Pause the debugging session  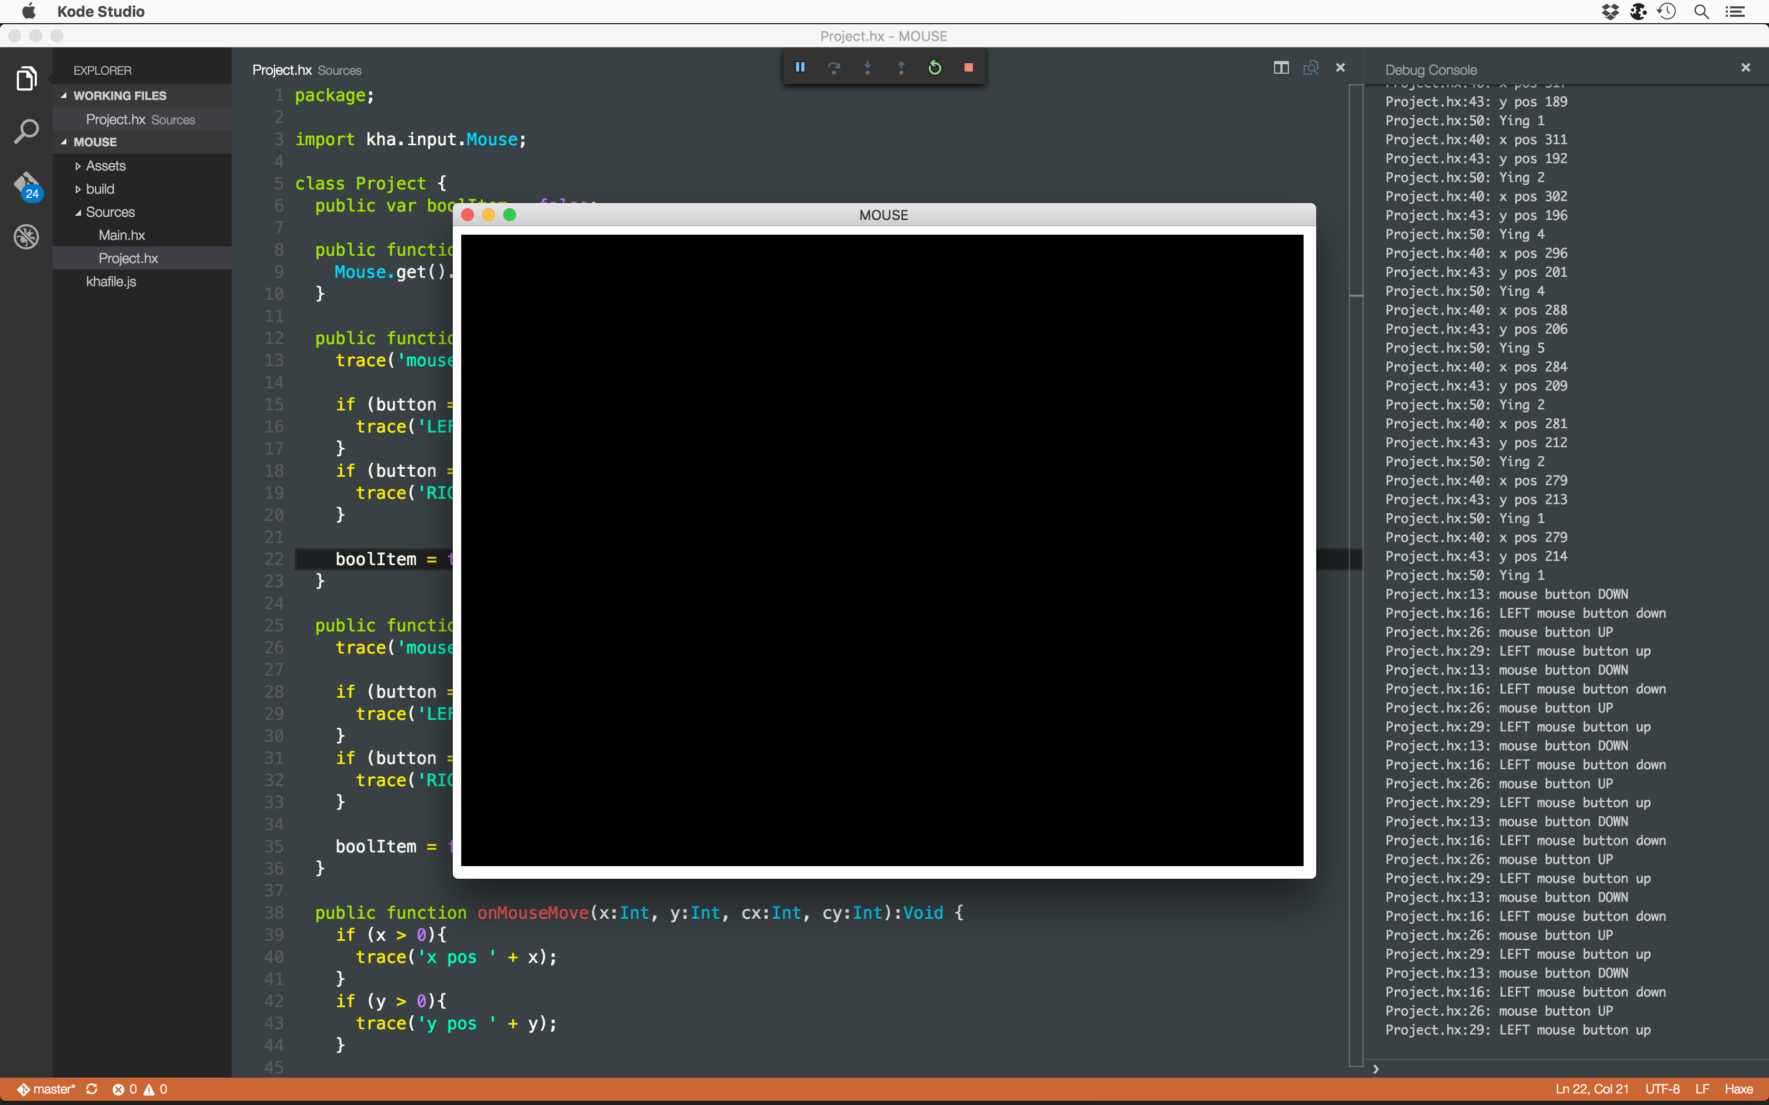click(800, 67)
